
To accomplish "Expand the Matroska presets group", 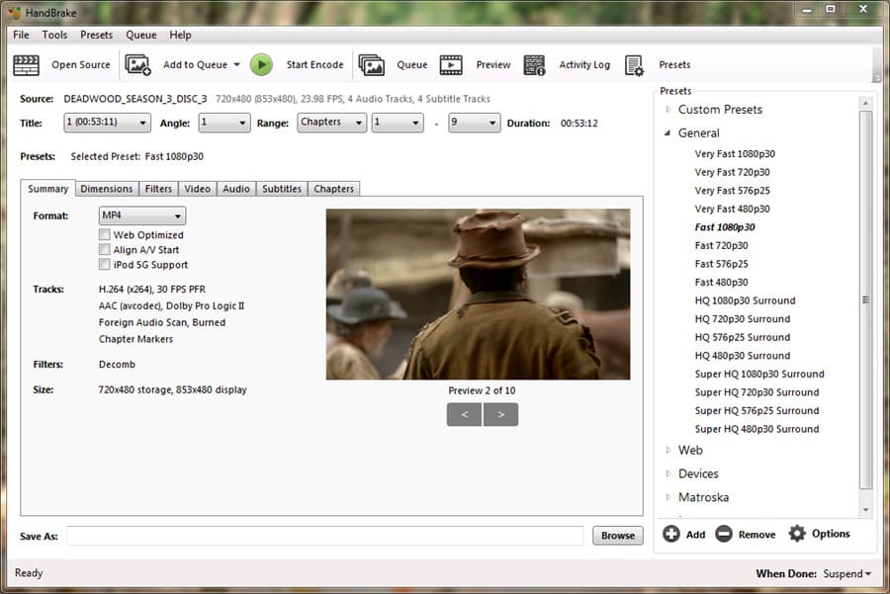I will coord(668,497).
